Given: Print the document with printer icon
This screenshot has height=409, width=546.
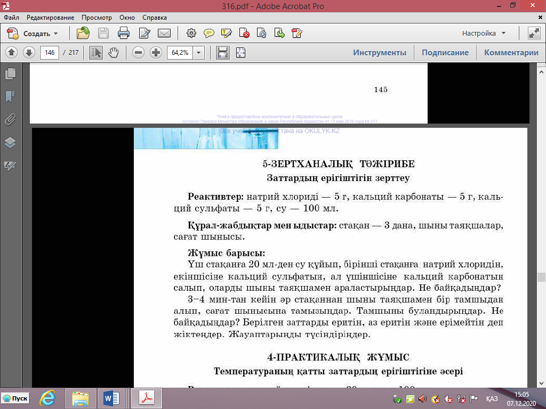Looking at the screenshot, I should (x=124, y=34).
